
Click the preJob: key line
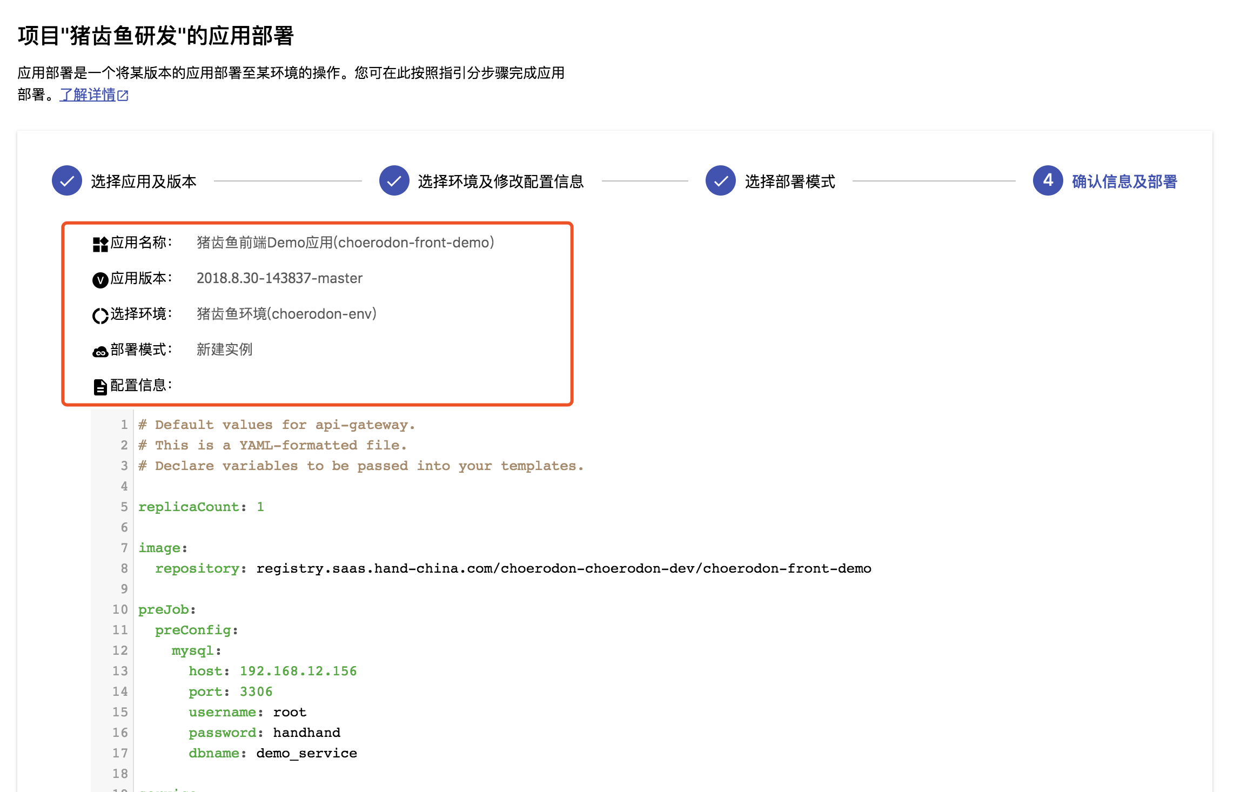coord(167,609)
